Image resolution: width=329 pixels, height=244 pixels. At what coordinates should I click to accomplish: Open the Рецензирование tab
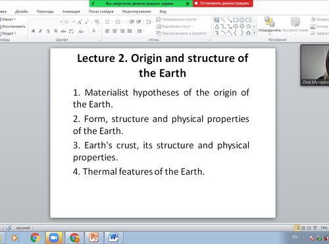[136, 11]
